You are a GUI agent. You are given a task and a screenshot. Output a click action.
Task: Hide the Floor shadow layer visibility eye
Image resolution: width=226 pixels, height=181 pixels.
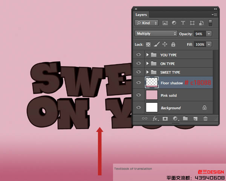(139, 82)
